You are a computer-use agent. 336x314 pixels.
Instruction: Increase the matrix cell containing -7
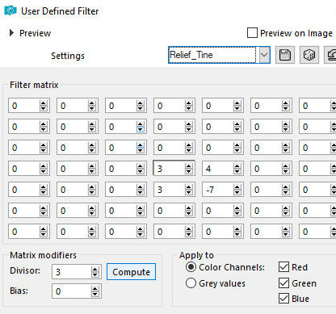tap(237, 187)
